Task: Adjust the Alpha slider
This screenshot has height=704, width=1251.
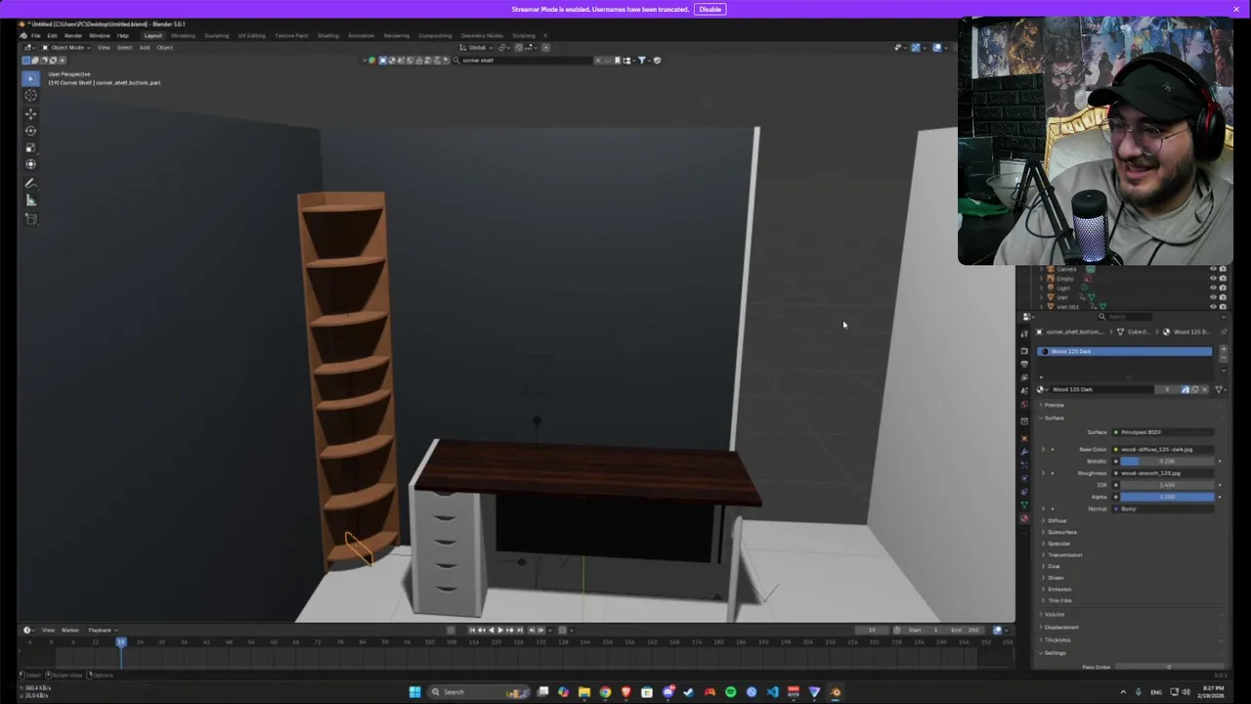Action: click(x=1167, y=497)
